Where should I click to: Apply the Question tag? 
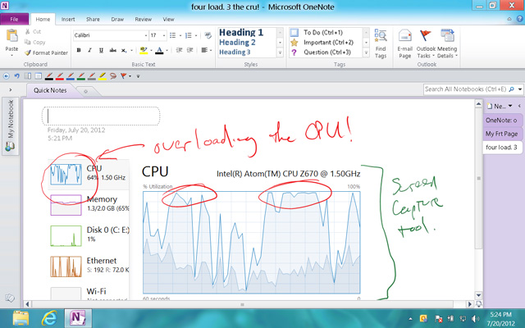click(x=322, y=52)
